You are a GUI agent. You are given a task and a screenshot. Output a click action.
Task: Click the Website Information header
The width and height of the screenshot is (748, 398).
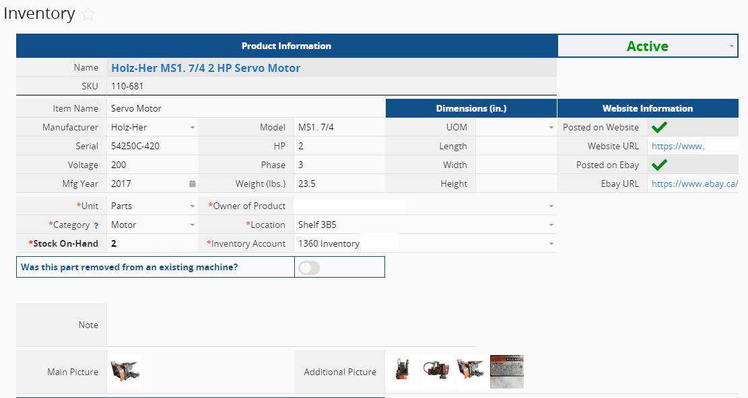click(x=648, y=108)
